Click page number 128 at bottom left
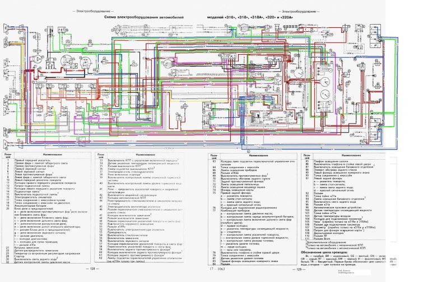437x282 pixels. coord(91,269)
